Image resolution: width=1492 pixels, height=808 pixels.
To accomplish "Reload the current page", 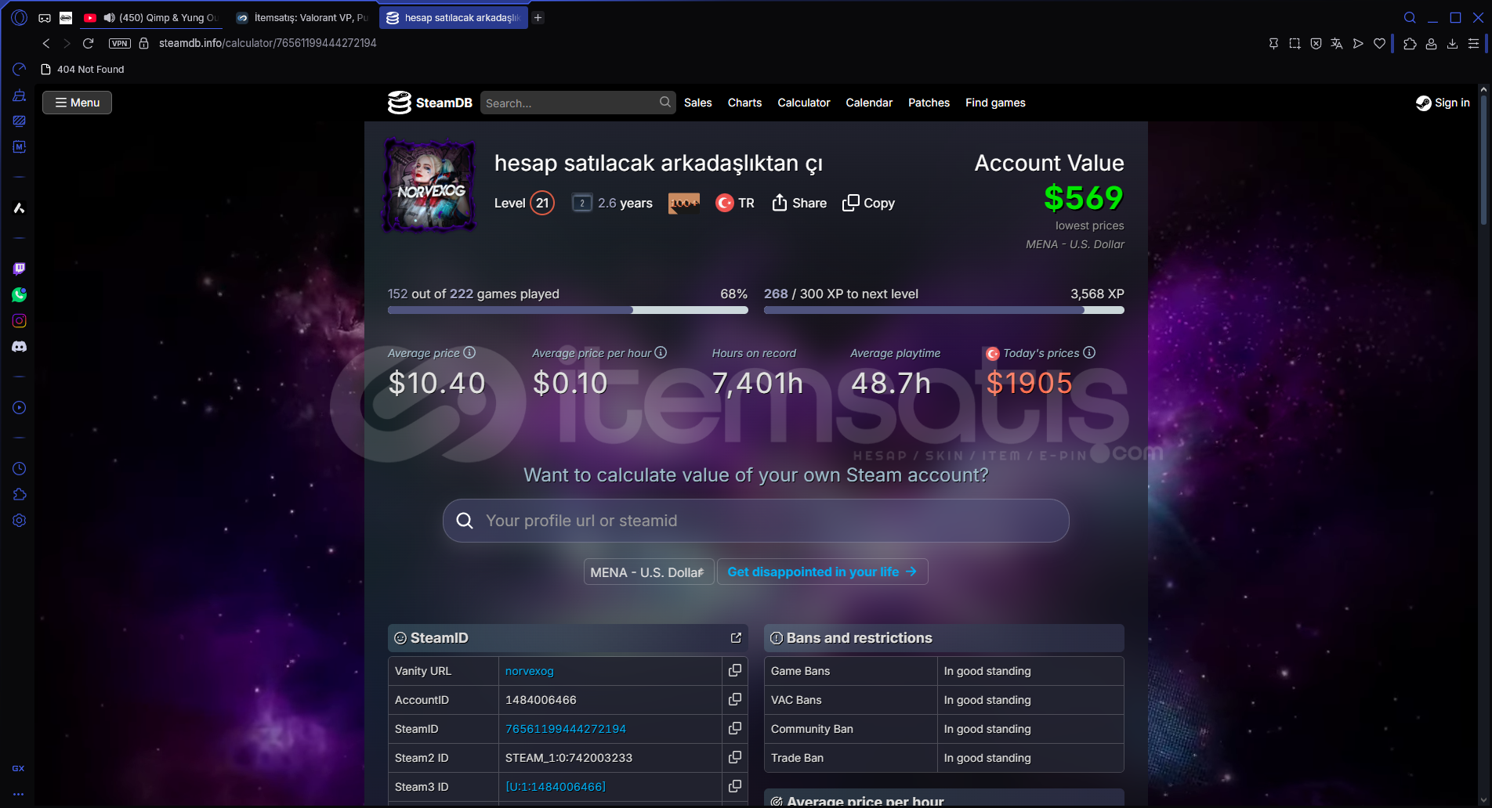I will pos(89,43).
